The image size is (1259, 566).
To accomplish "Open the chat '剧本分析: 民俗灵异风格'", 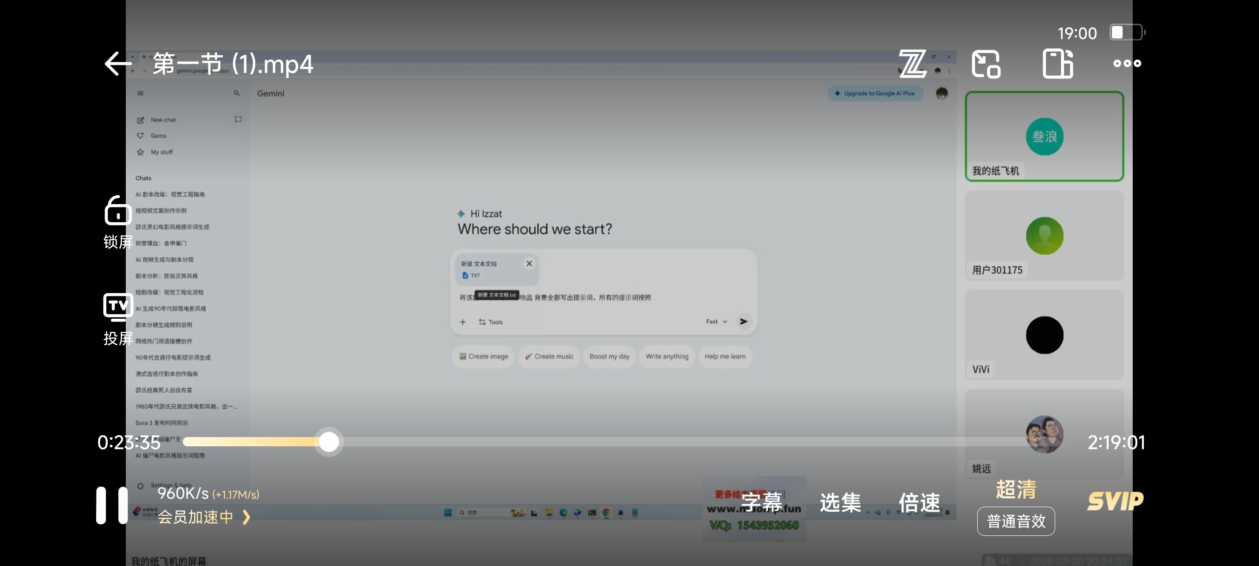I will point(167,276).
